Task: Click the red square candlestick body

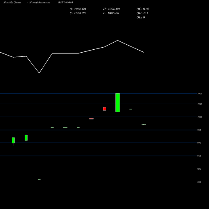Action: point(104,109)
